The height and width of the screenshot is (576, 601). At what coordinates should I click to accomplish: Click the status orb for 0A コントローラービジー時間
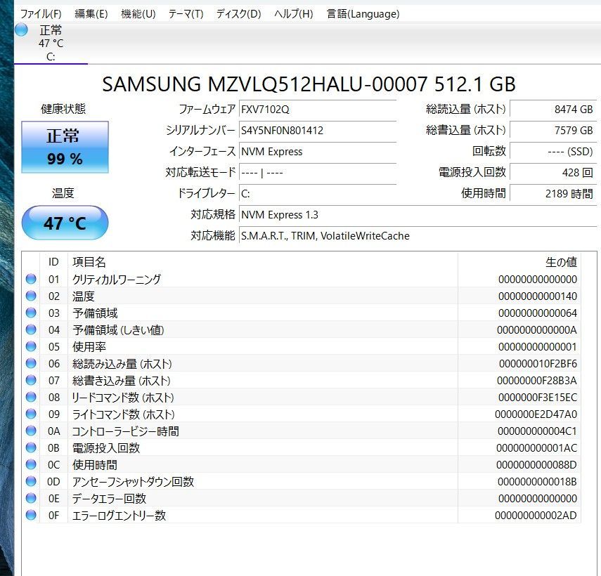(x=31, y=431)
